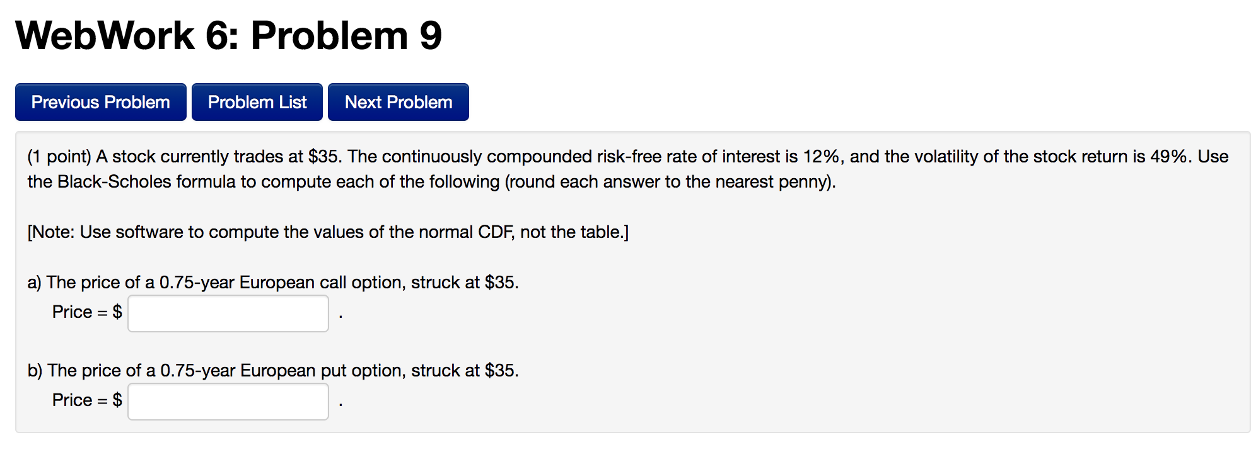Select the empty answer box under part a
Viewport: 1251px width, 452px height.
click(x=228, y=312)
